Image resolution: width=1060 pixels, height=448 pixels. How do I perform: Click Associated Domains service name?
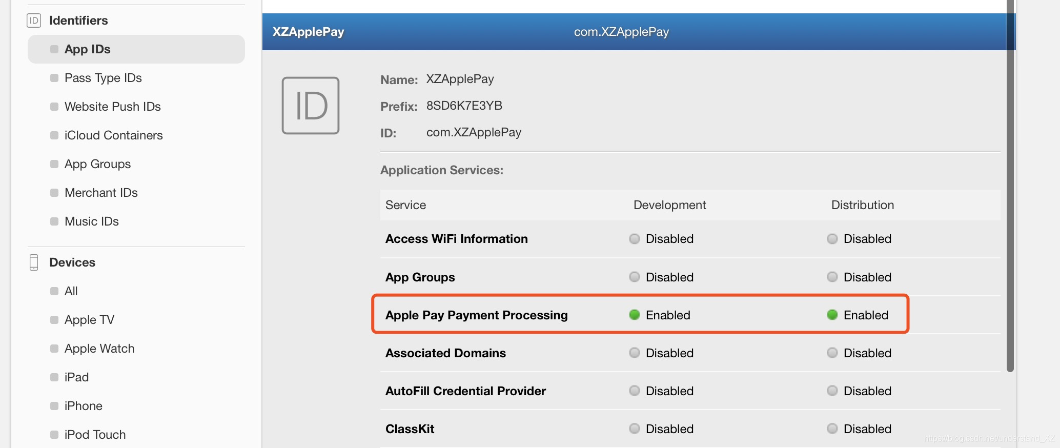(x=445, y=353)
